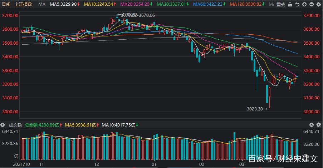Click the undo arrow icon
The height and width of the screenshot is (168, 323).
pos(297,4)
